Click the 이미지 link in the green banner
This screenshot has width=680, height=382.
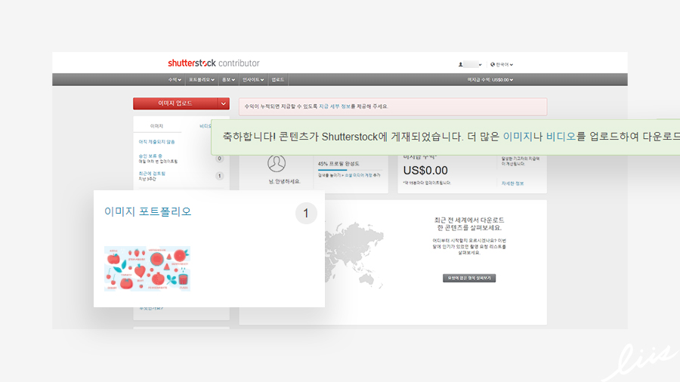coord(518,137)
